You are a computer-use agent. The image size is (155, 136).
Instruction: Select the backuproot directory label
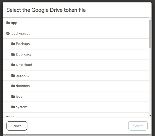pyautogui.click(x=20, y=33)
